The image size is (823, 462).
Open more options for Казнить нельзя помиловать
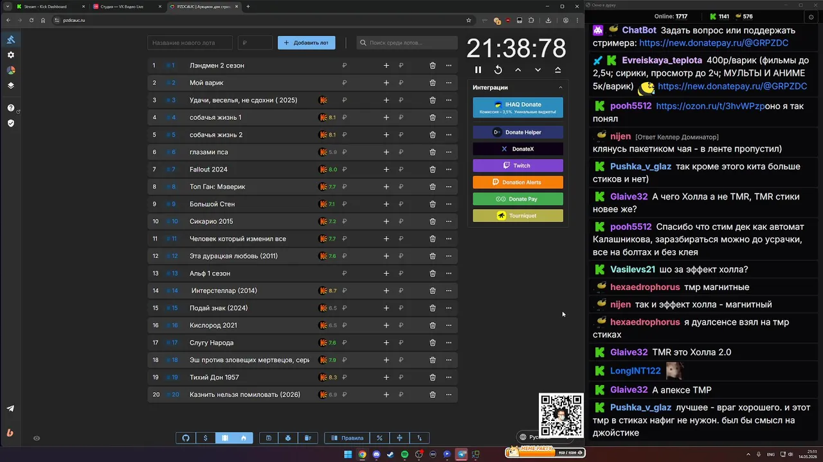click(x=449, y=395)
